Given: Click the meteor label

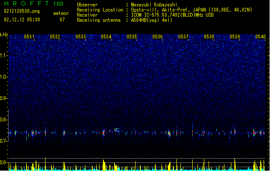Looking at the screenshot, I should coord(61,13).
